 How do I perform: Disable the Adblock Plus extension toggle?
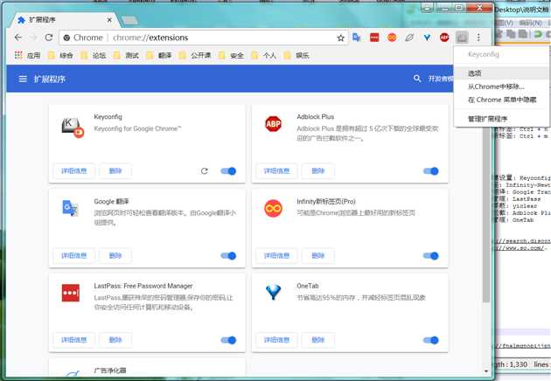tap(431, 171)
